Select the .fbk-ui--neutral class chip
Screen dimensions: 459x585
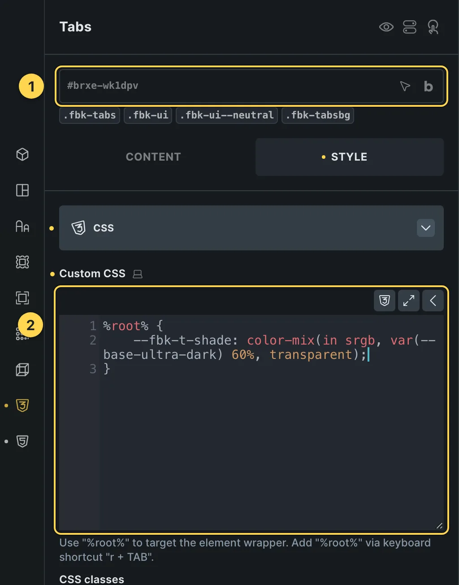(x=227, y=115)
